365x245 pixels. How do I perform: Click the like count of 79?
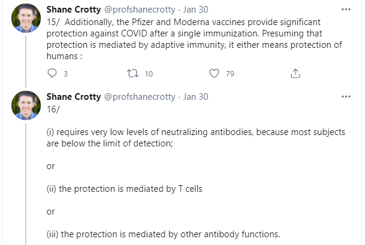tap(230, 73)
